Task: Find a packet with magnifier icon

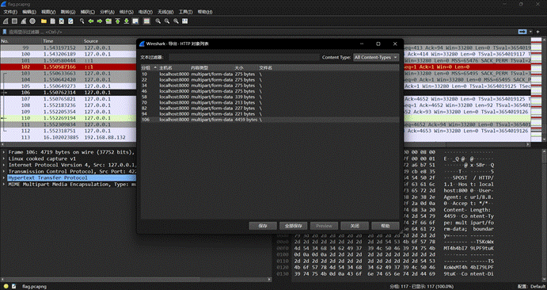Action: [82, 21]
